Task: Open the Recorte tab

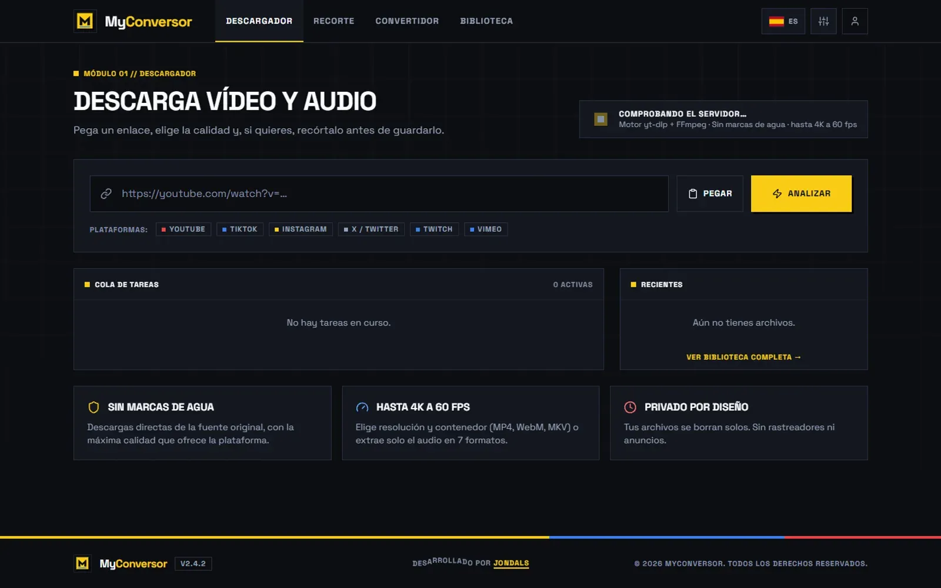Action: (334, 21)
